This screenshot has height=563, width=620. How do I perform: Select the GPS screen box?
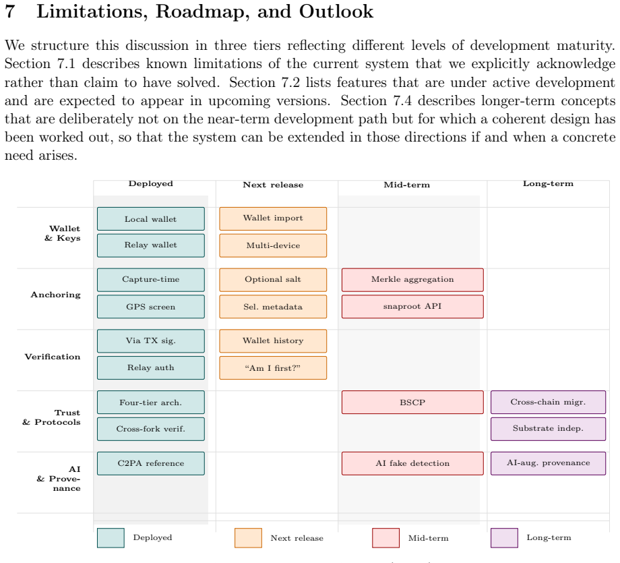click(x=151, y=307)
